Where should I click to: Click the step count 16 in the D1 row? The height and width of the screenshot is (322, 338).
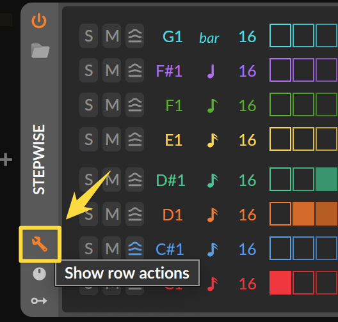click(248, 215)
